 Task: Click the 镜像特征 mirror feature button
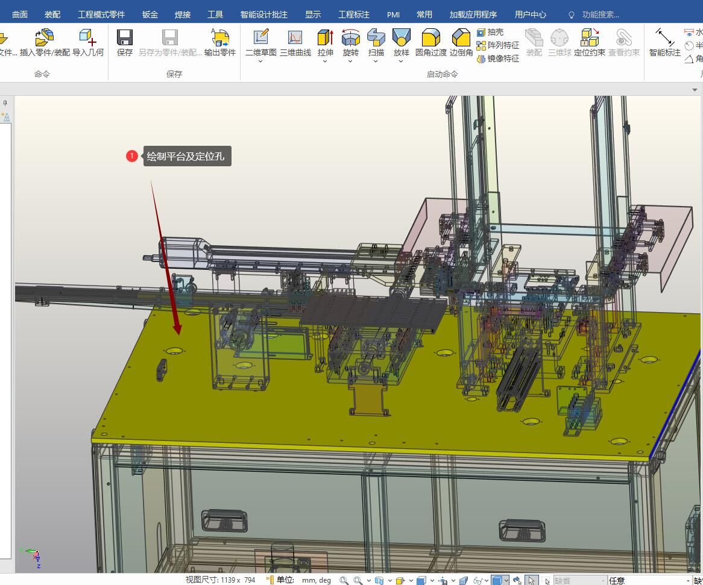(x=498, y=58)
